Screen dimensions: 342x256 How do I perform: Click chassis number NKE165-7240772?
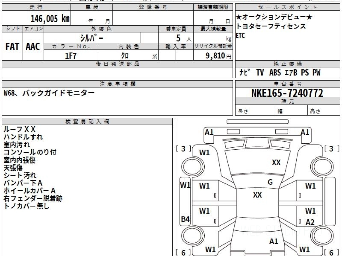(287, 93)
